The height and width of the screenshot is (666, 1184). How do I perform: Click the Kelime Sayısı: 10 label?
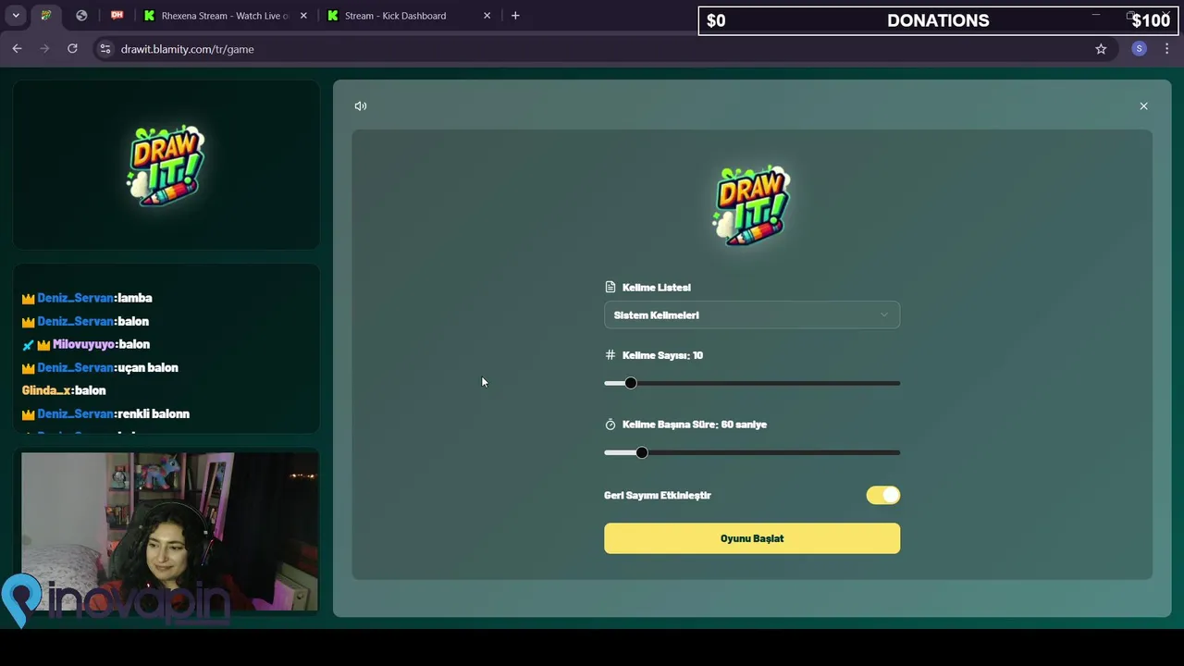click(x=662, y=355)
